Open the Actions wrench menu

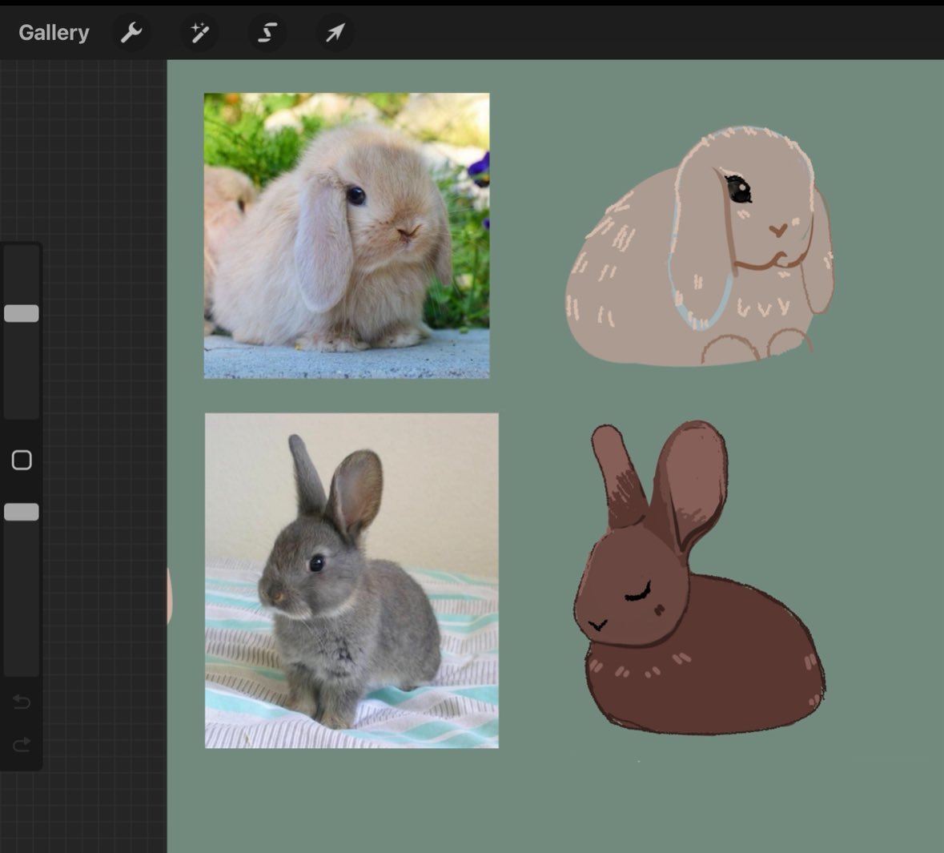coord(131,33)
